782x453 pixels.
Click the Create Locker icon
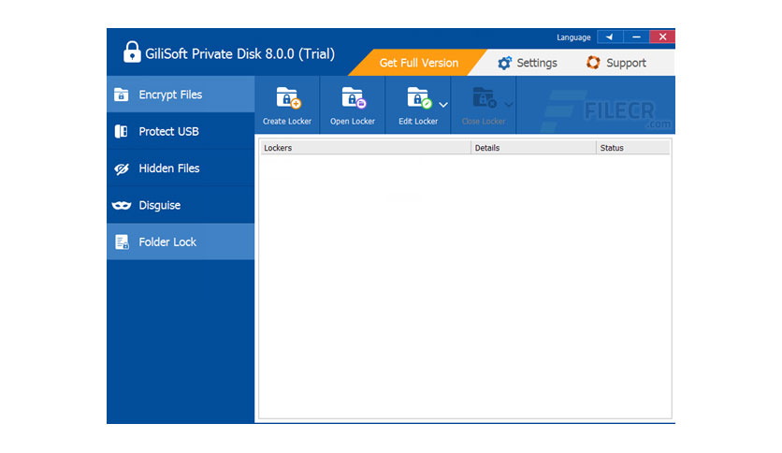tap(287, 98)
